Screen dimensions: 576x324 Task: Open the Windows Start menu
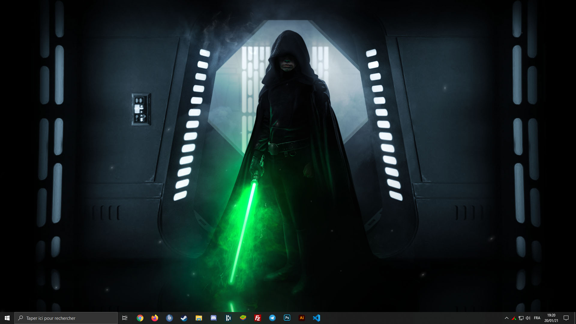pos(7,318)
